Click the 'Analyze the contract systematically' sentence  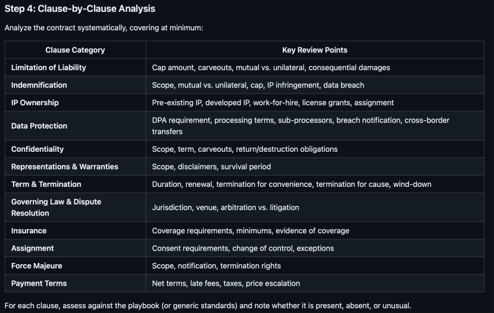tap(104, 28)
